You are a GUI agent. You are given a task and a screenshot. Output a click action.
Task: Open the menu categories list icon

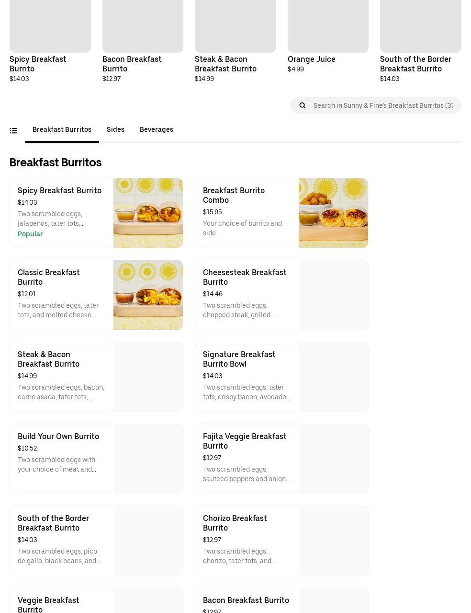(x=13, y=130)
